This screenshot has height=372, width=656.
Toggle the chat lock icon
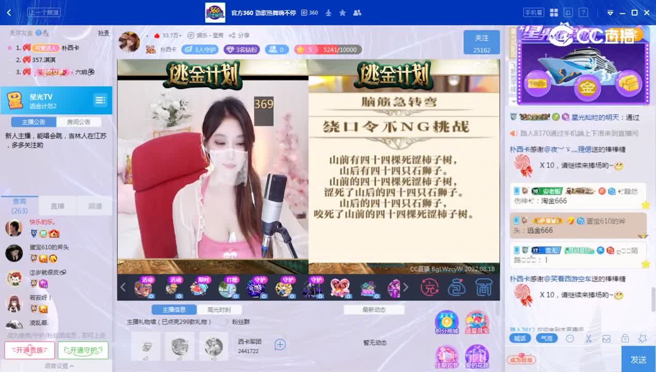coord(625,339)
